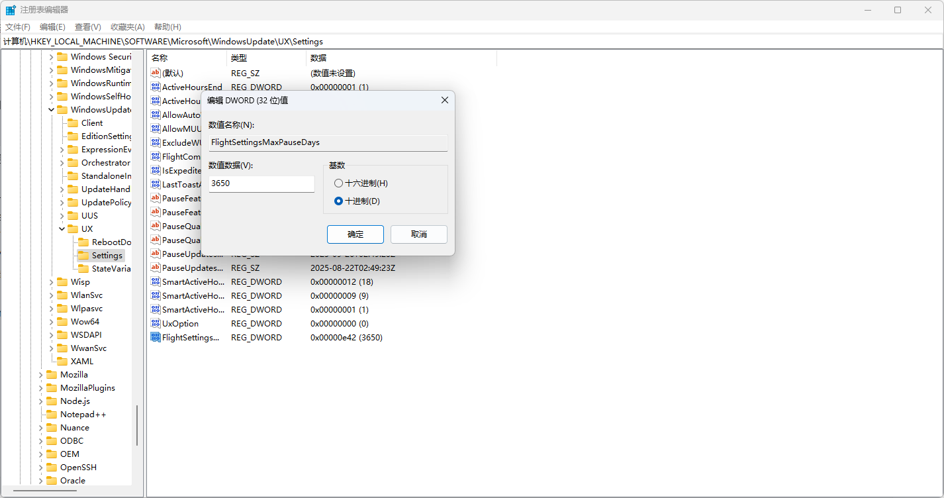Click the Registry Editor app icon in title bar

coord(11,10)
